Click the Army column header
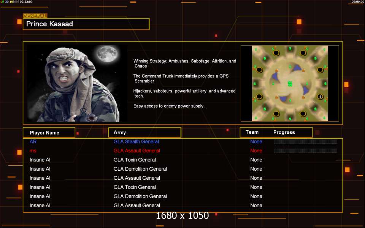365x228 pixels. click(x=144, y=132)
